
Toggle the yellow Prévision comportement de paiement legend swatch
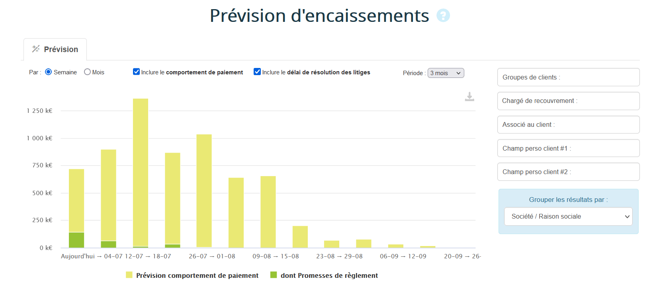pyautogui.click(x=129, y=275)
